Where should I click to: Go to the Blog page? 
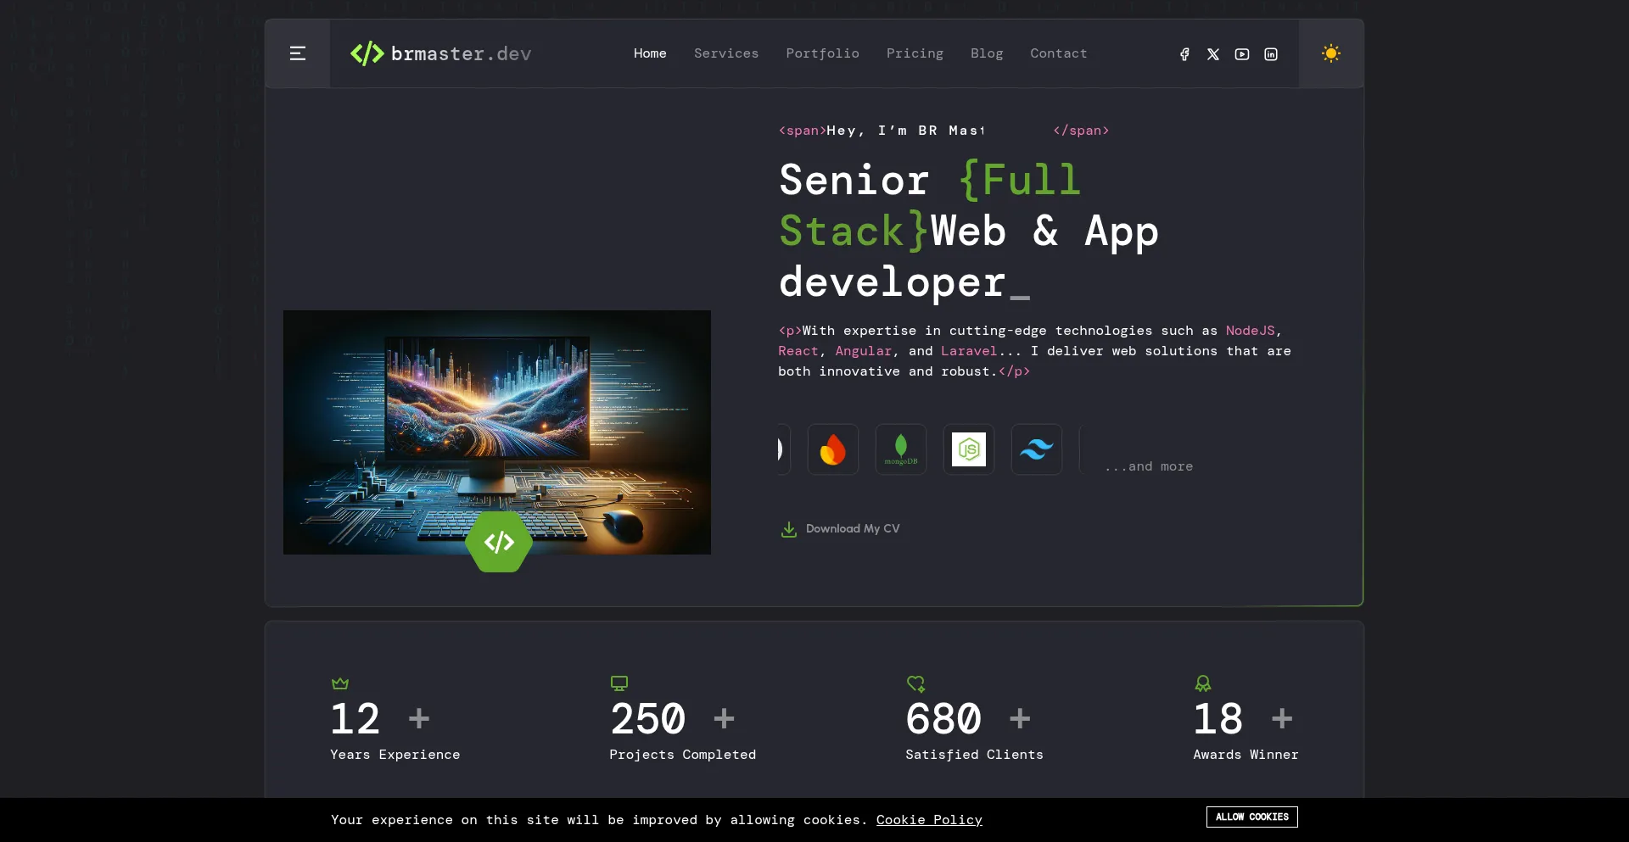[987, 53]
